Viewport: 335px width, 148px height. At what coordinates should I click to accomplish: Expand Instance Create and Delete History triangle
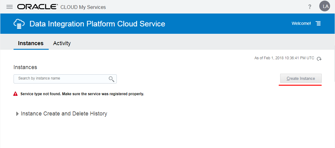pyautogui.click(x=17, y=114)
